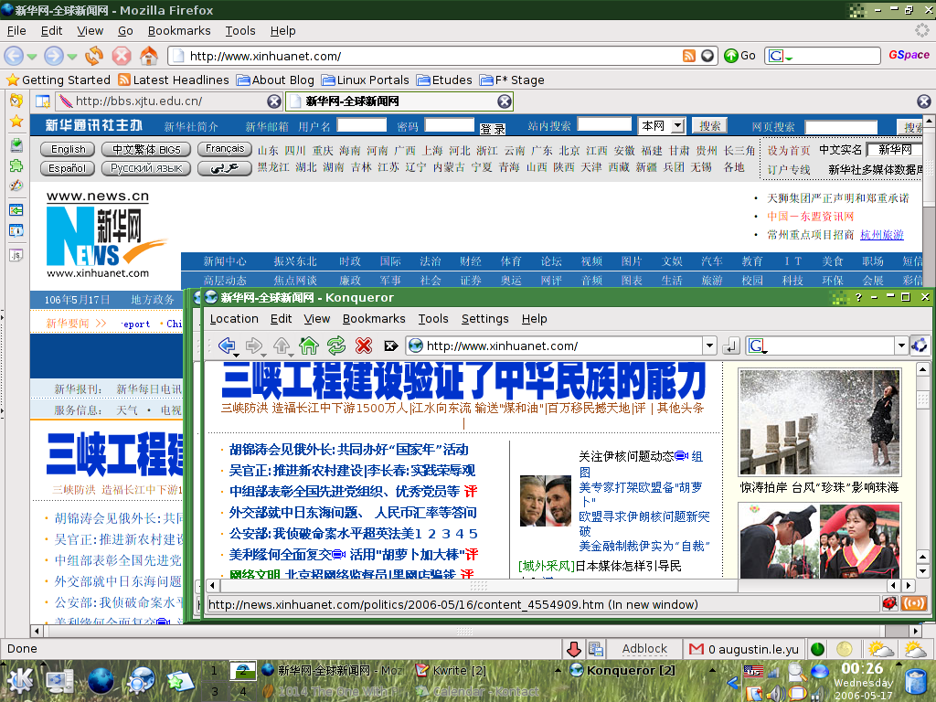Click moon weather icon in Firefox status bar

844,649
